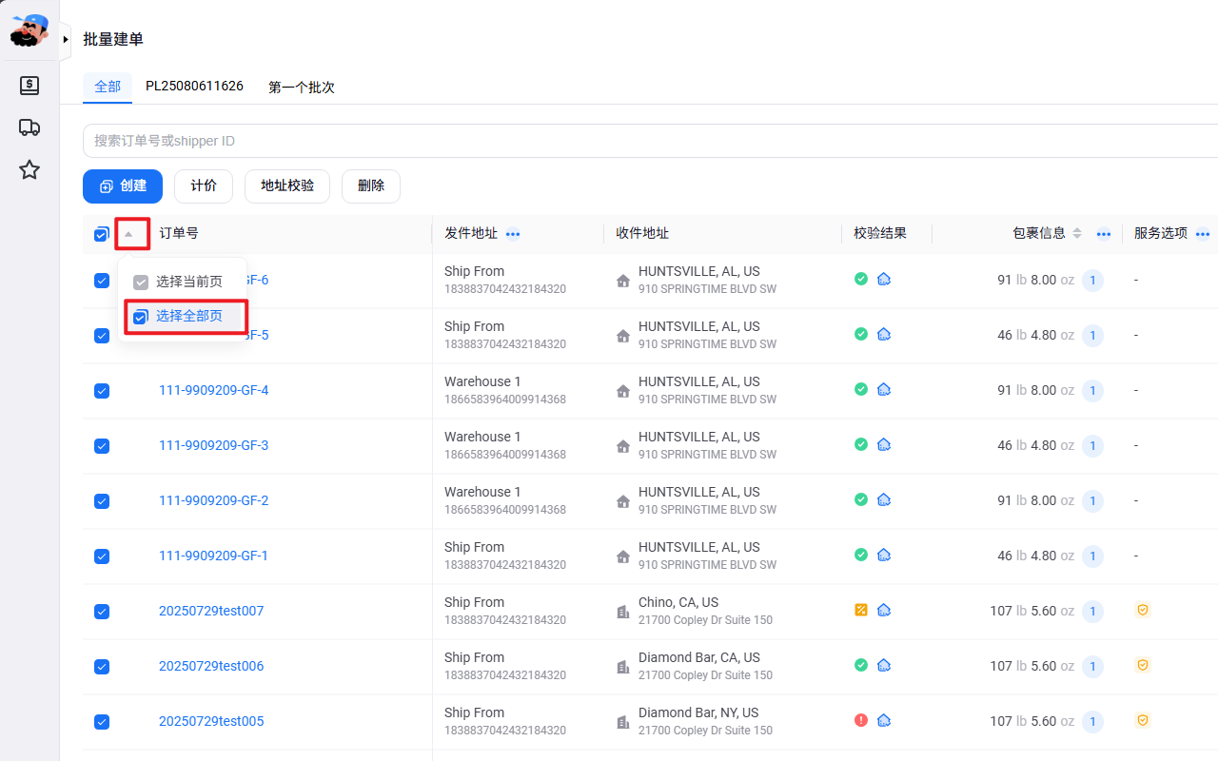Open order 111-9909209-GF-2 link
1218x761 pixels.
[214, 500]
